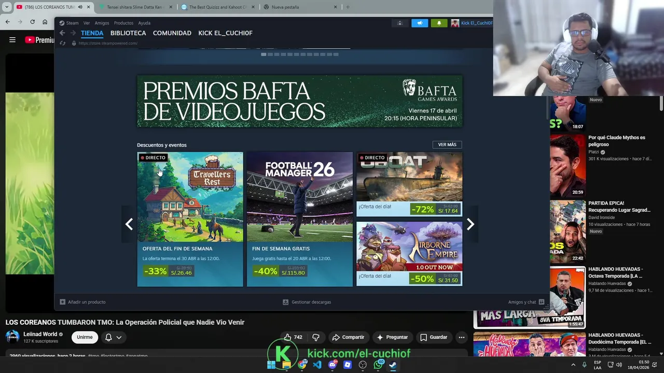This screenshot has width=664, height=373.
Task: Open Discord from the taskbar
Action: coord(333,365)
